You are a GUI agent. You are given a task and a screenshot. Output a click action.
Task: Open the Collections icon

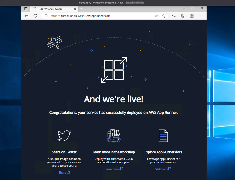pos(183,16)
